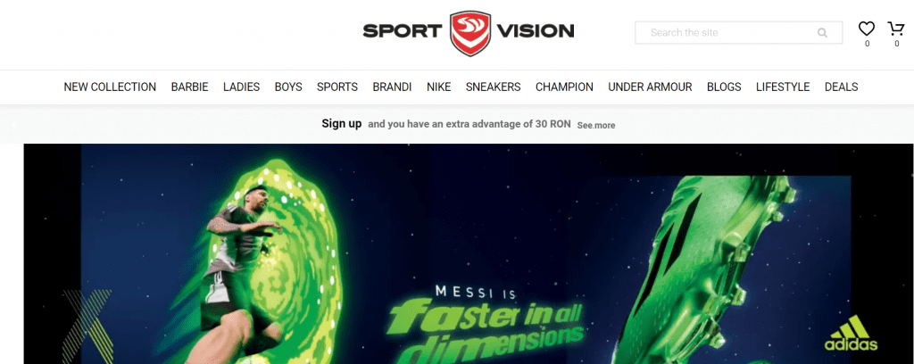Select the BOYS category

(x=288, y=87)
